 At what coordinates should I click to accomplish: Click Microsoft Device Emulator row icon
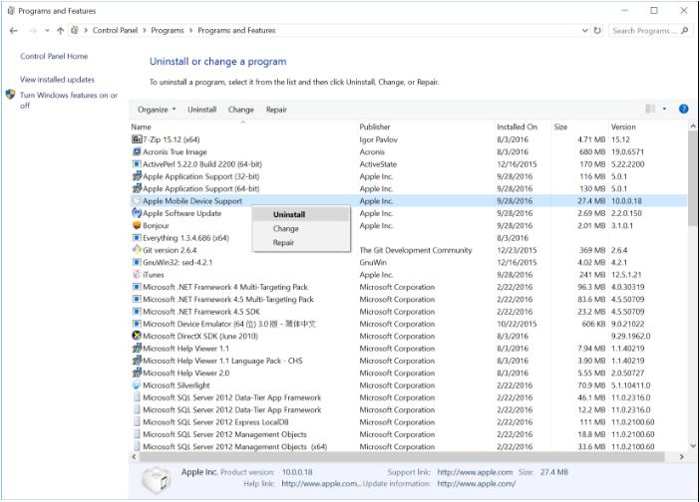point(137,324)
